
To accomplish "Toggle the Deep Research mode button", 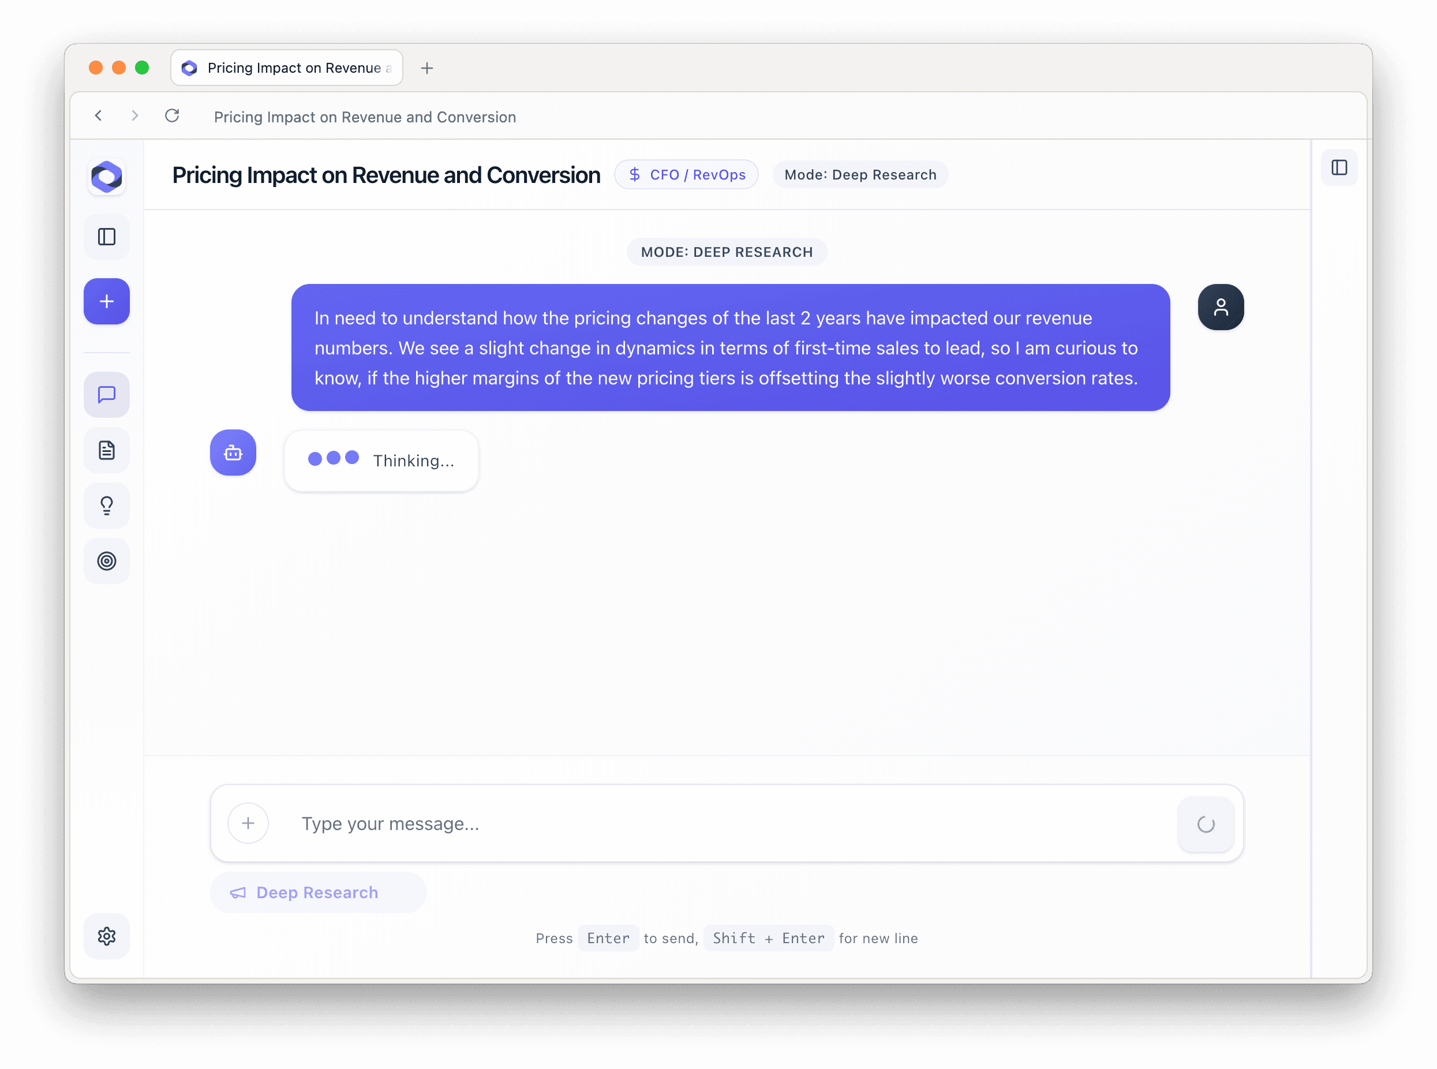I will pos(317,892).
